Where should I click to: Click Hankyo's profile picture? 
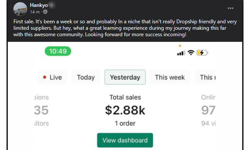(x=20, y=9)
